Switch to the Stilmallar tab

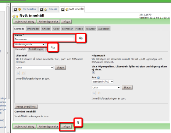(x=67, y=29)
